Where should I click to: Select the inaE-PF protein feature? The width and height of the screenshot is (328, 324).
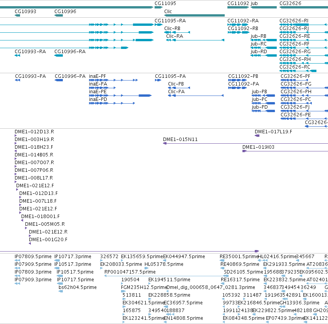click(113, 80)
